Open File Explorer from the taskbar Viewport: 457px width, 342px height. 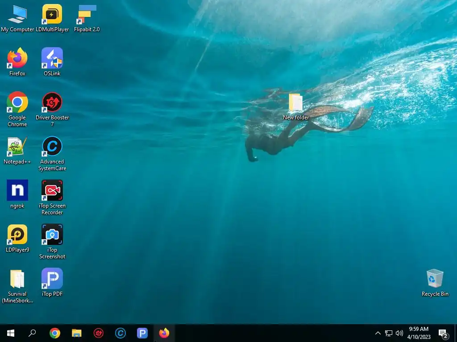click(x=77, y=333)
